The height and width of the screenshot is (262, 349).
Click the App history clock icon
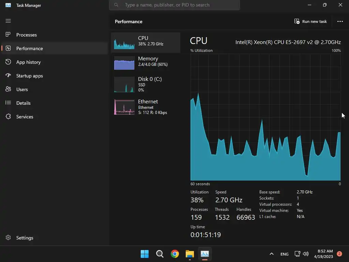click(8, 62)
